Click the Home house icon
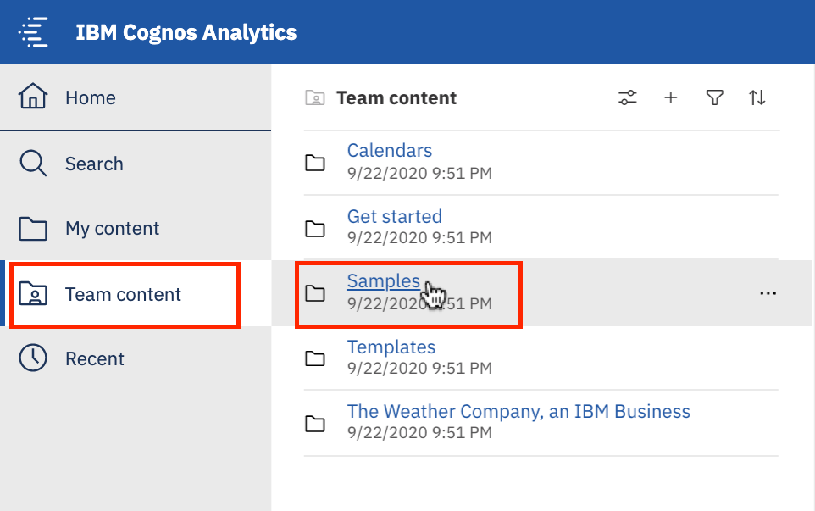Screen dimensions: 815x511 click(x=33, y=96)
